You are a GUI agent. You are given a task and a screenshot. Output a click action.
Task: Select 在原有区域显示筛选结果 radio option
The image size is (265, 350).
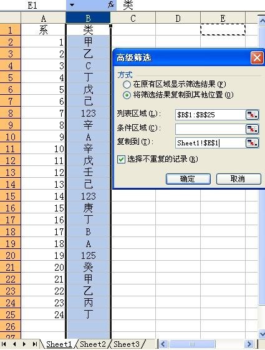[127, 85]
